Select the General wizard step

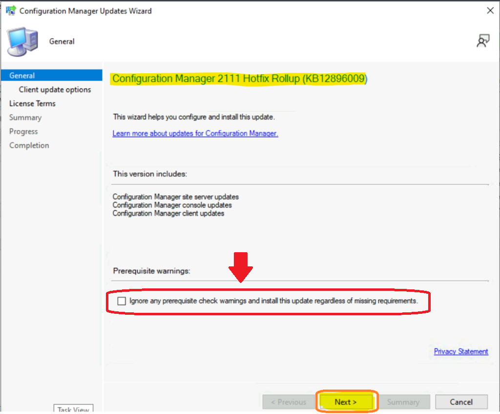pos(52,75)
